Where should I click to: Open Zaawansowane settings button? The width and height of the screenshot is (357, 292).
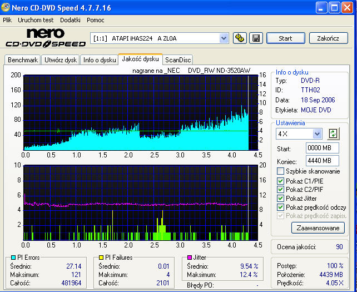coord(318,228)
